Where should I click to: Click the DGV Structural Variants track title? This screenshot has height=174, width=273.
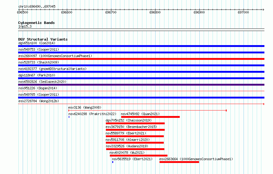(43, 39)
